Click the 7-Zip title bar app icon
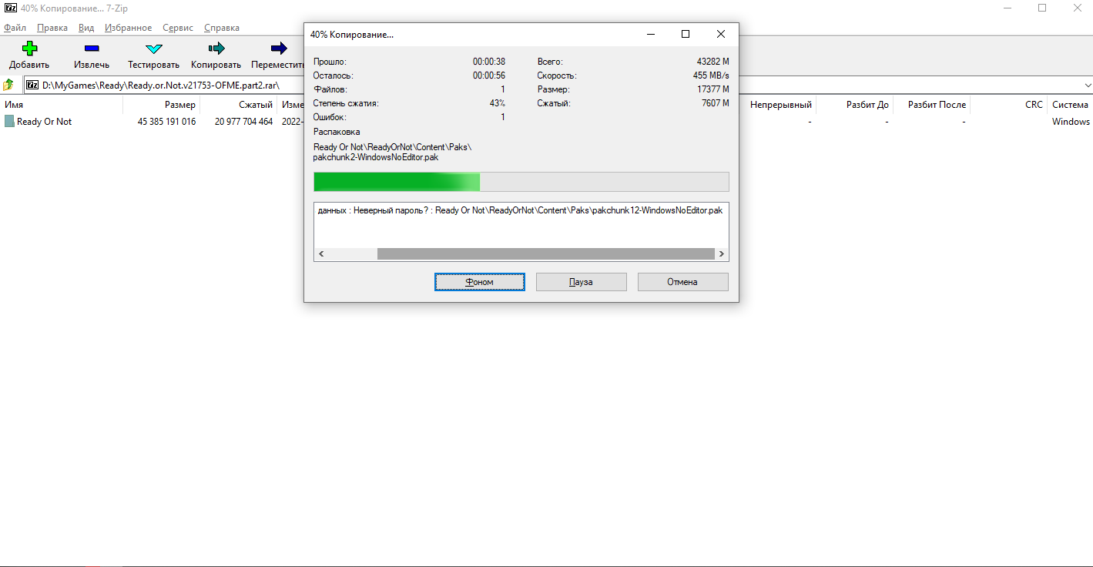 11,8
